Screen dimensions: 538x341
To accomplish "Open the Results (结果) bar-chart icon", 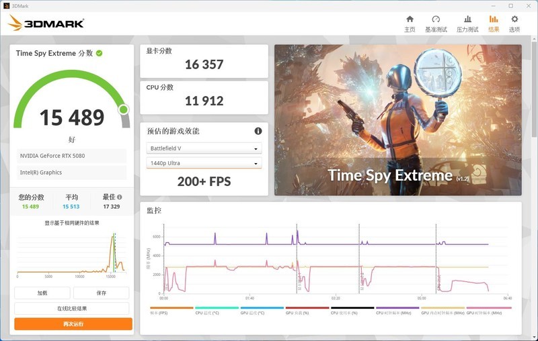I will (494, 19).
